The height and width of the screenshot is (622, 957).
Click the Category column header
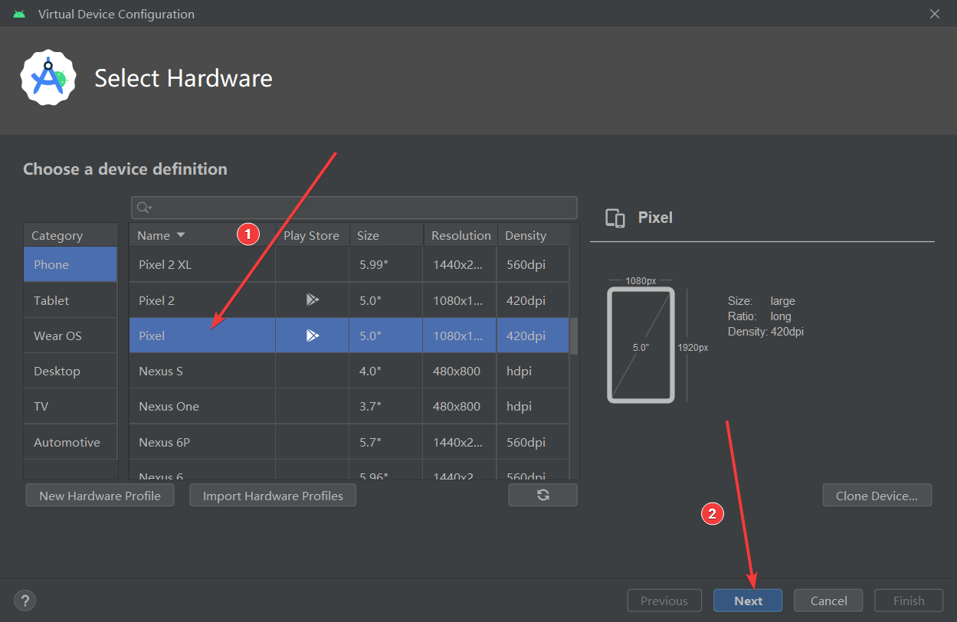[70, 235]
